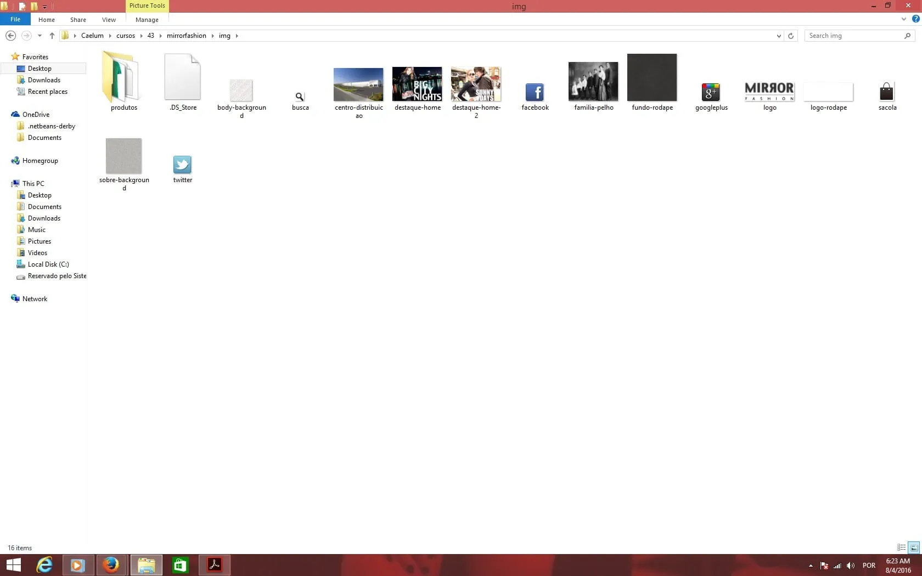The image size is (922, 576).
Task: Switch to large icons view
Action: [x=914, y=547]
